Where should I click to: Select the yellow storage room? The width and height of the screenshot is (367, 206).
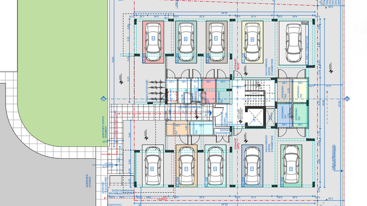tap(299, 91)
